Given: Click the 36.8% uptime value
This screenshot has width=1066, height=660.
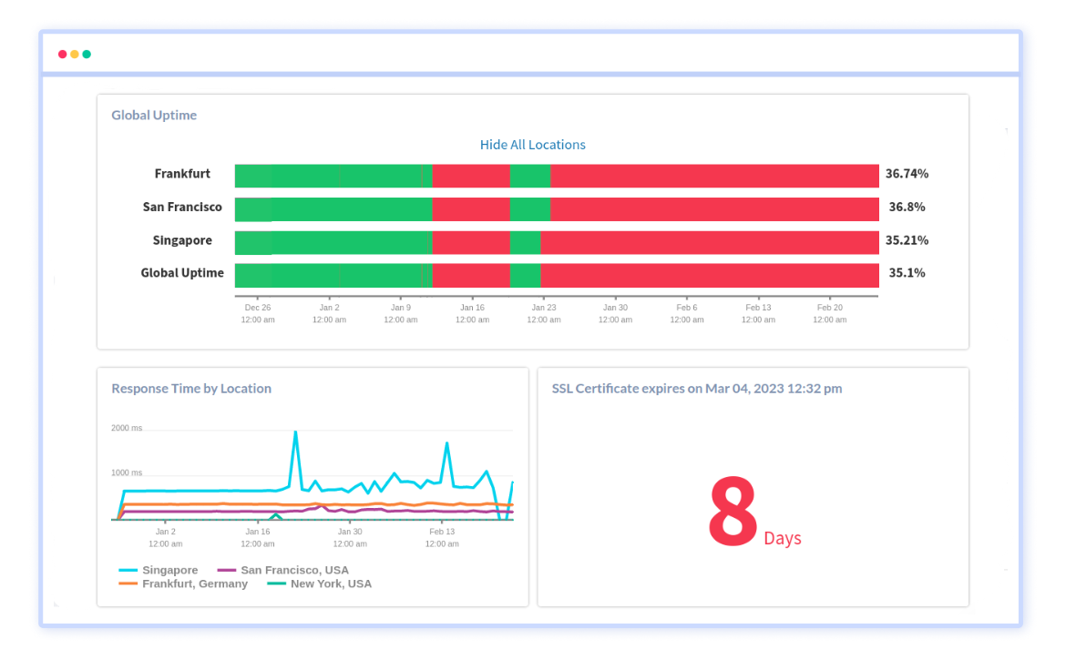Looking at the screenshot, I should click(x=907, y=207).
